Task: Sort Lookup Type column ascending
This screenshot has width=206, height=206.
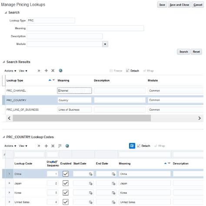Action: 50,80
